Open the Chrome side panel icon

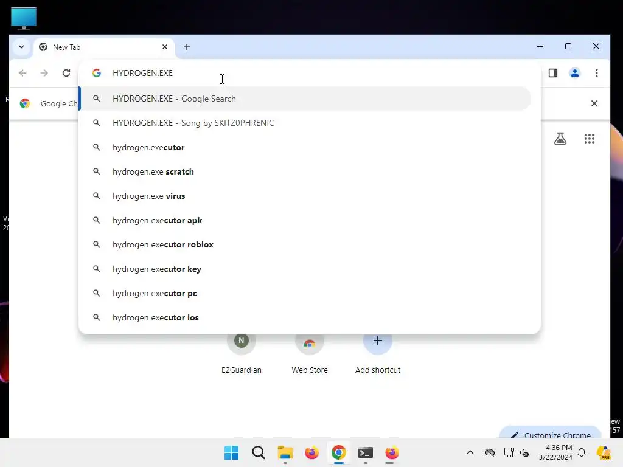tap(552, 73)
